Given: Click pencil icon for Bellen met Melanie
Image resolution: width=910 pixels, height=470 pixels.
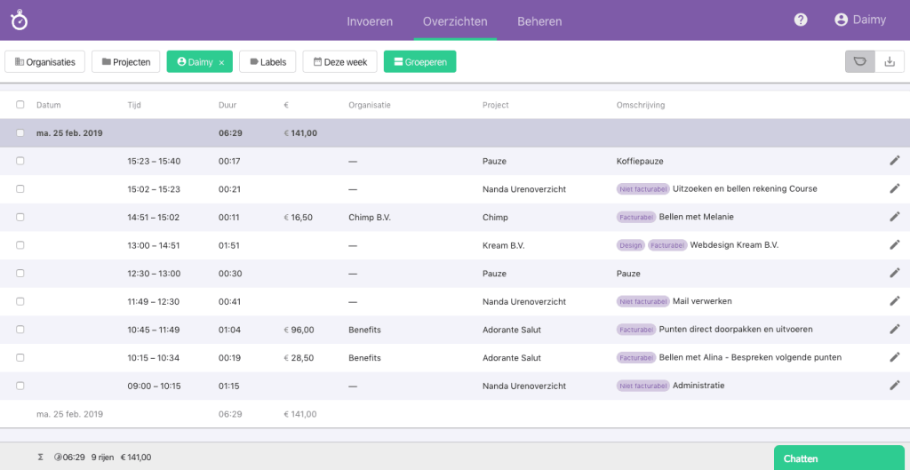Looking at the screenshot, I should 894,217.
